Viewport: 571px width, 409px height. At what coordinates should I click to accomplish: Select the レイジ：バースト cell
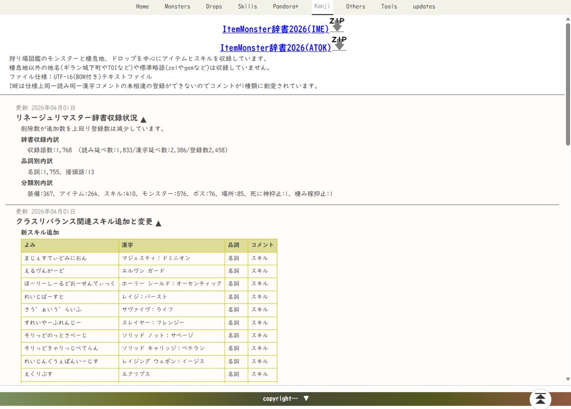172,297
